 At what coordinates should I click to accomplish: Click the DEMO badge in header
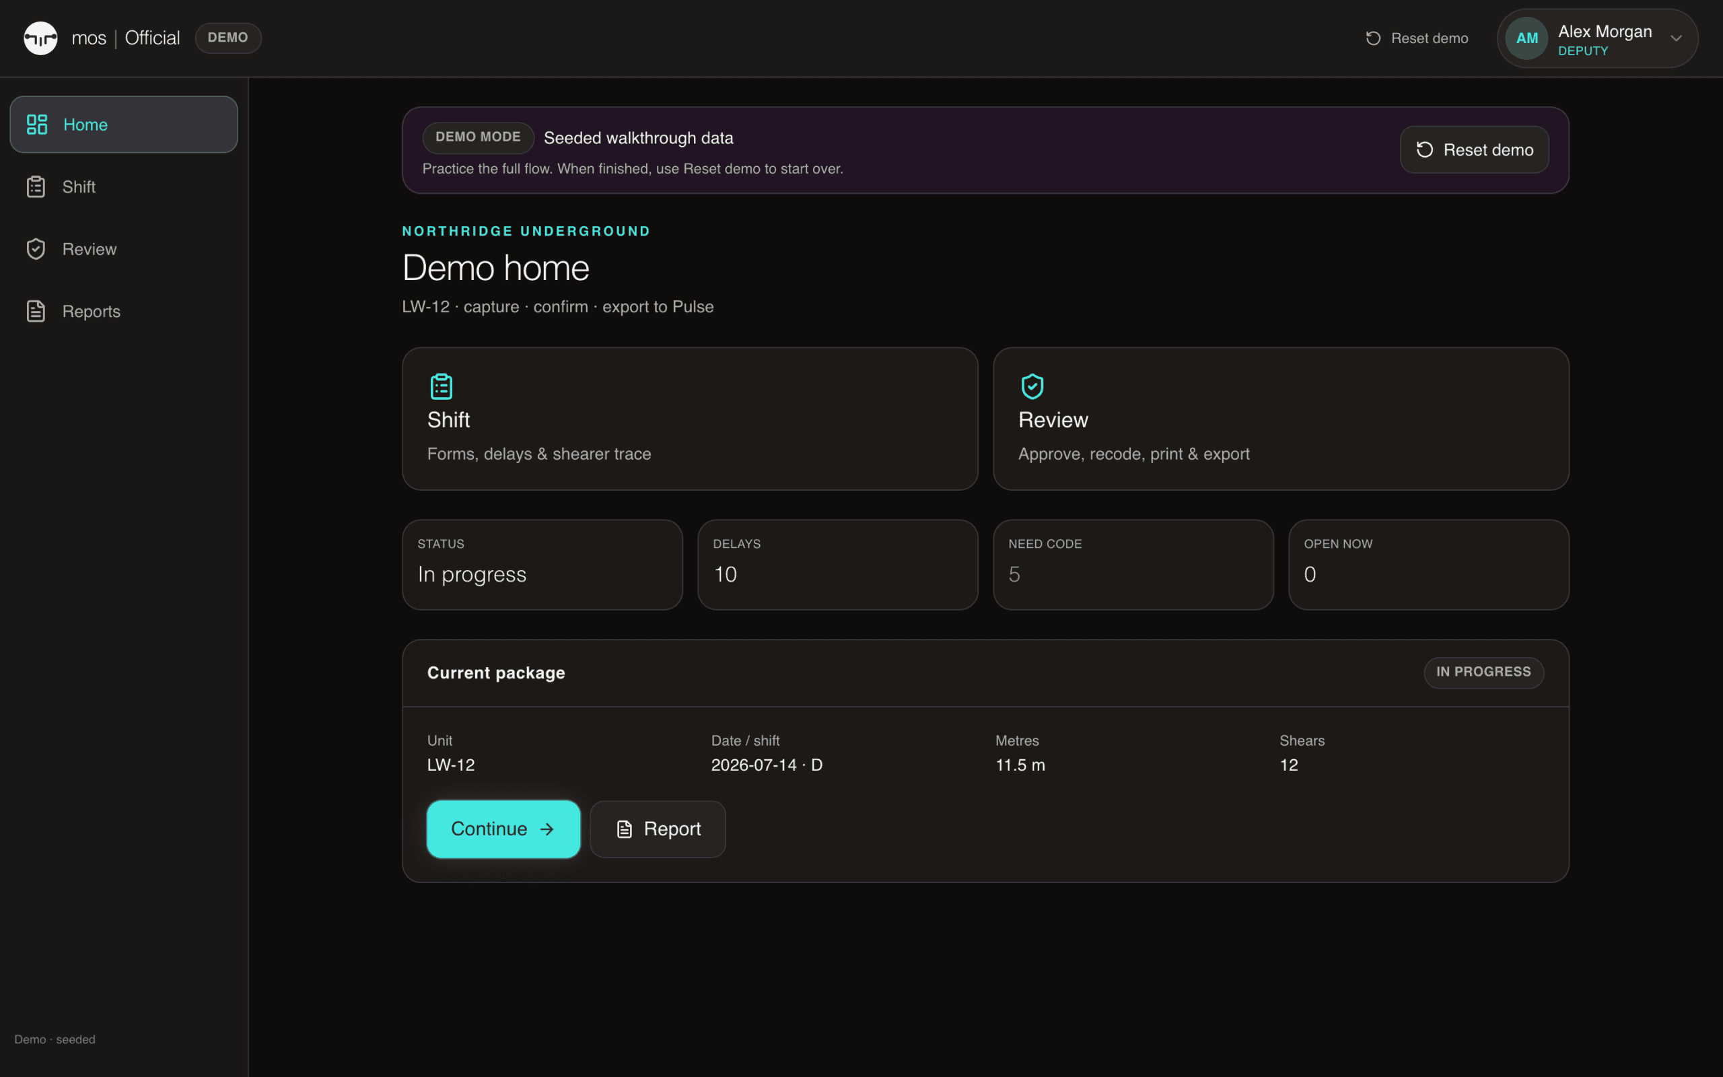pos(228,38)
